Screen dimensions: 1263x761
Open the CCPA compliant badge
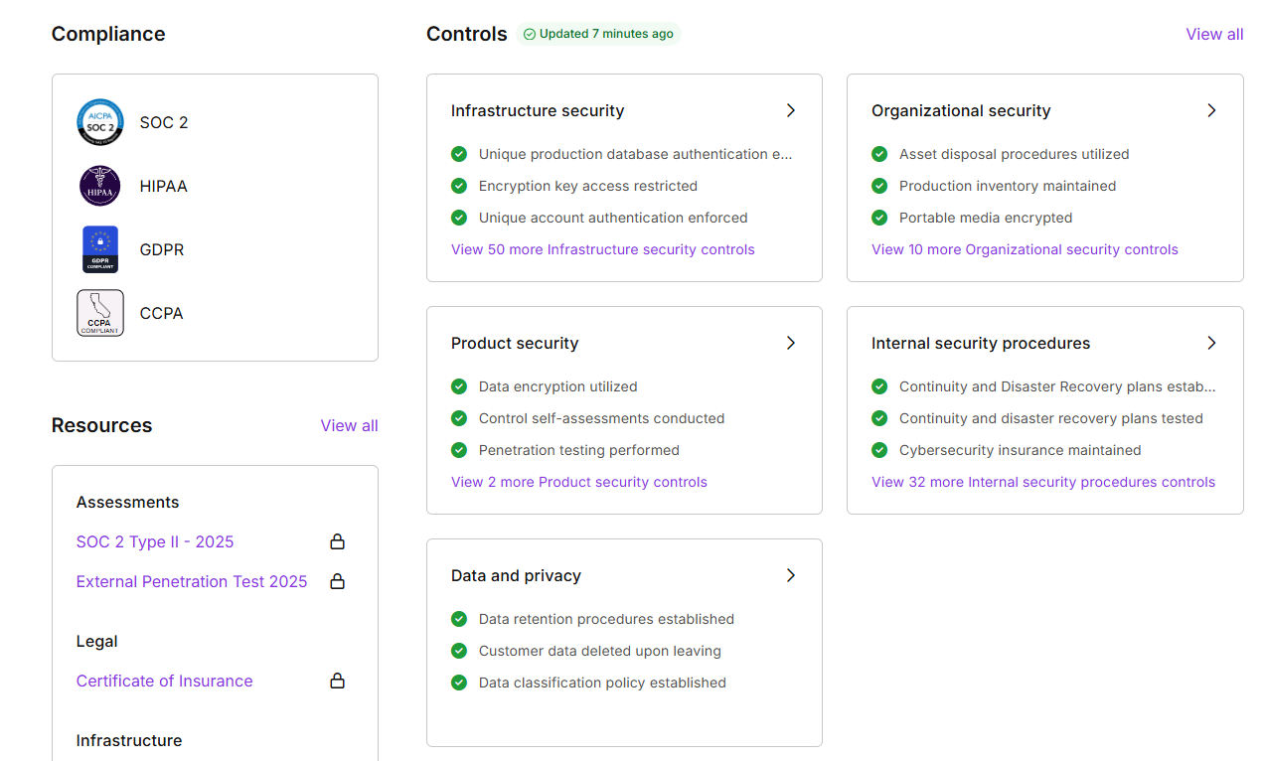[x=99, y=312]
